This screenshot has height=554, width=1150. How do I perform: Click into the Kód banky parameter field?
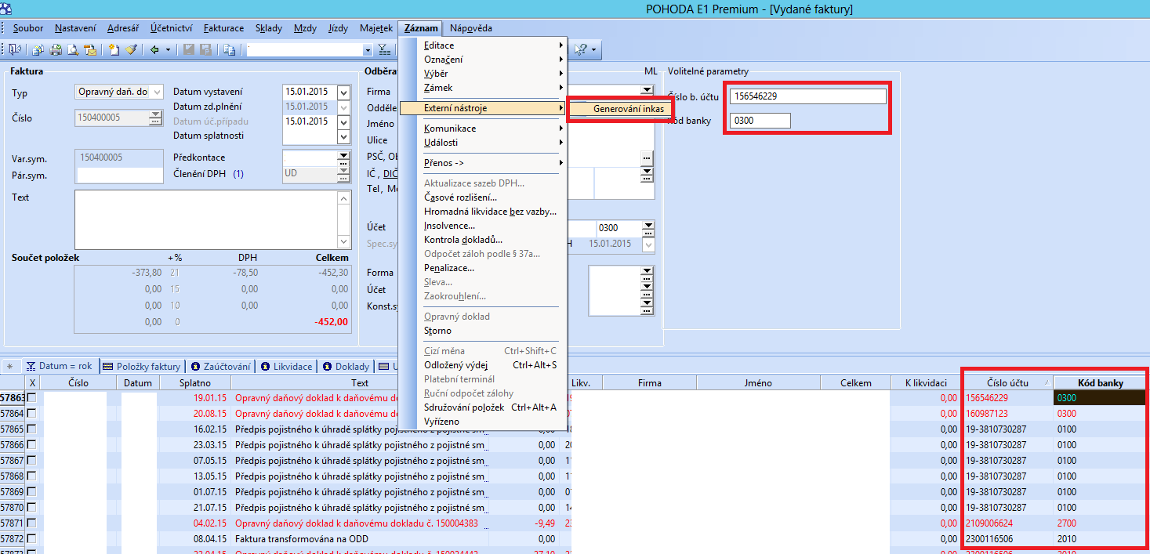tap(760, 121)
